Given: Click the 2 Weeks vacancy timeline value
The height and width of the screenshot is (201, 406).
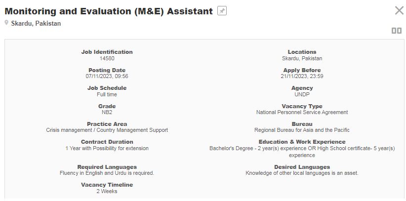Looking at the screenshot, I should coord(107,191).
